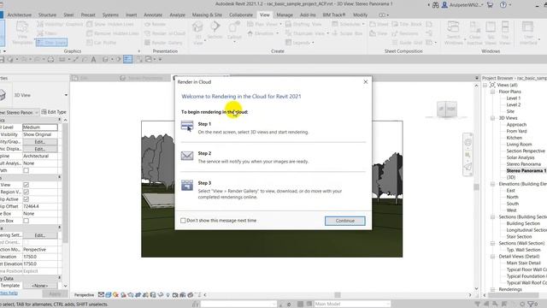Open the 3D View ribbon tool
This screenshot has width=547, height=308.
coord(197,33)
